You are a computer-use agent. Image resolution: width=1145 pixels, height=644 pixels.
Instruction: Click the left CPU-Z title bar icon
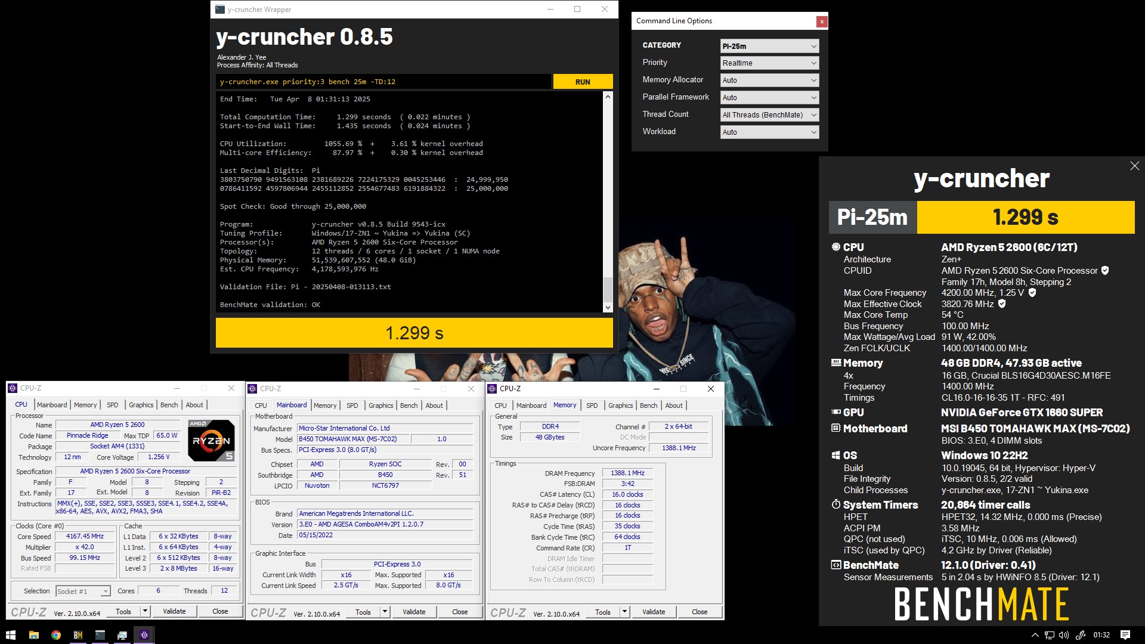[13, 388]
